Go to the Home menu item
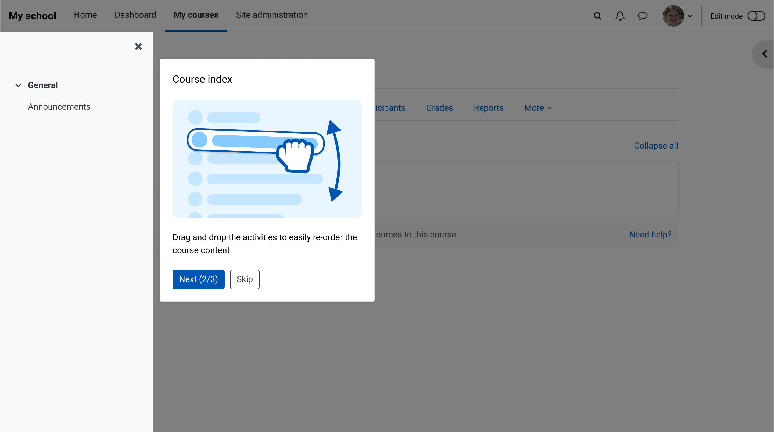Viewport: 774px width, 432px height. pos(85,15)
